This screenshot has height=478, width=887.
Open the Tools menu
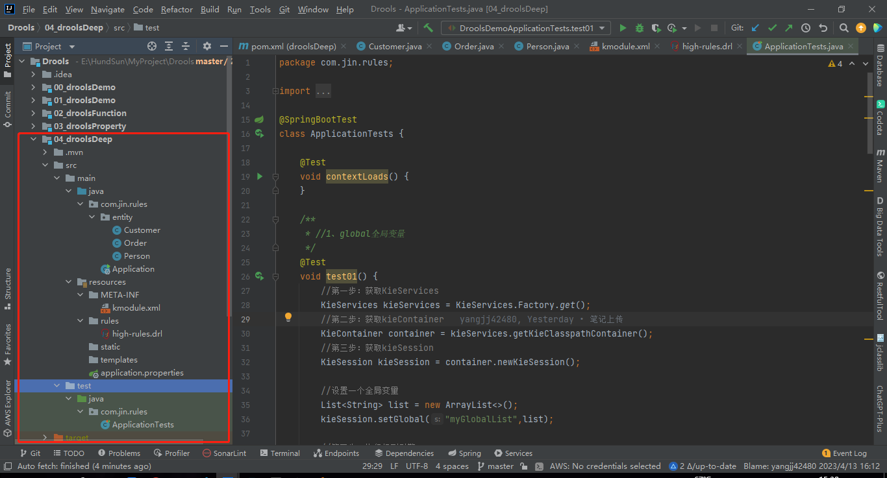[260, 10]
